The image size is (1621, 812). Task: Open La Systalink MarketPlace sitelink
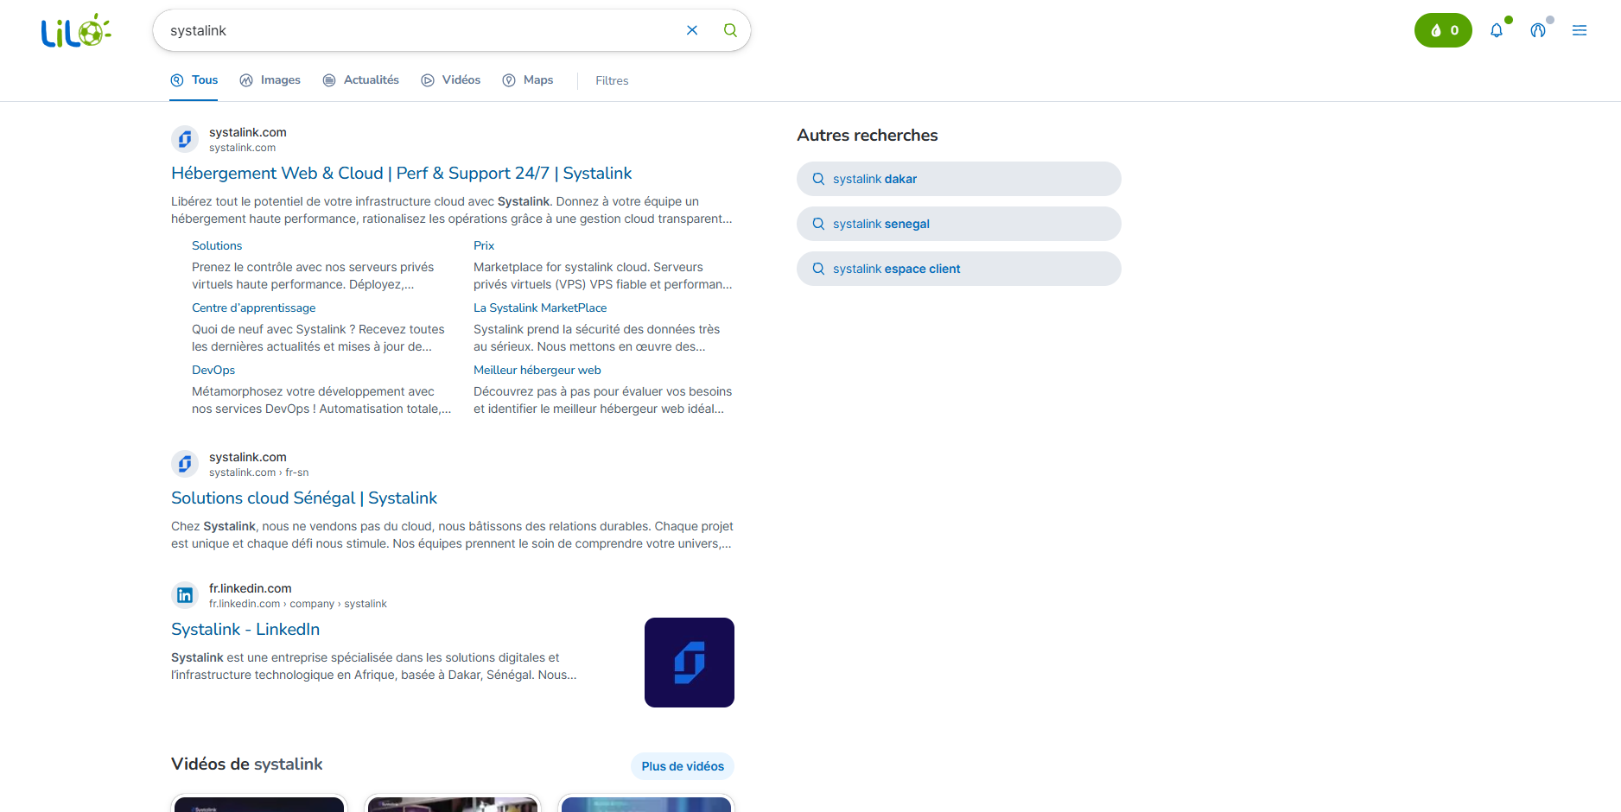point(540,308)
